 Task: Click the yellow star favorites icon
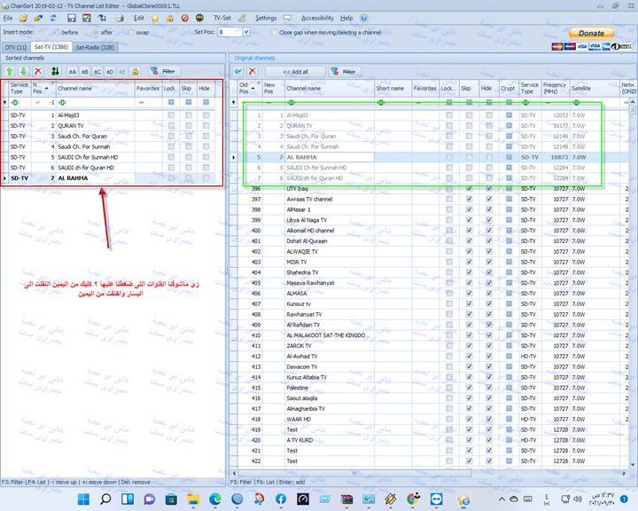click(155, 19)
